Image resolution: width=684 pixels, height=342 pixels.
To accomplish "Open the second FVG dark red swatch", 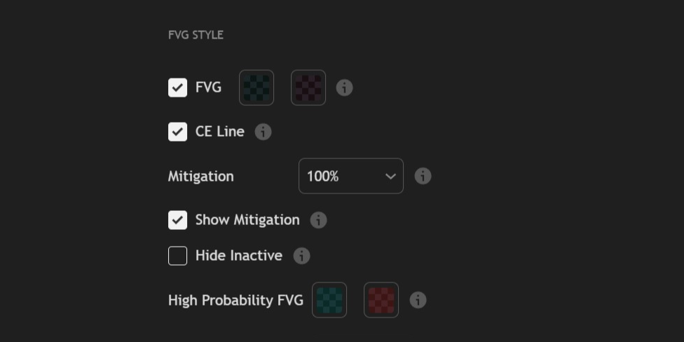I will coord(308,88).
